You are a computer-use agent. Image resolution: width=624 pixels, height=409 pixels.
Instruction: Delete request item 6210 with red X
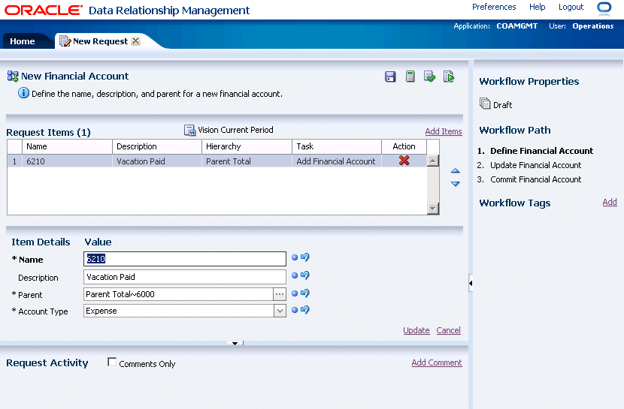404,161
